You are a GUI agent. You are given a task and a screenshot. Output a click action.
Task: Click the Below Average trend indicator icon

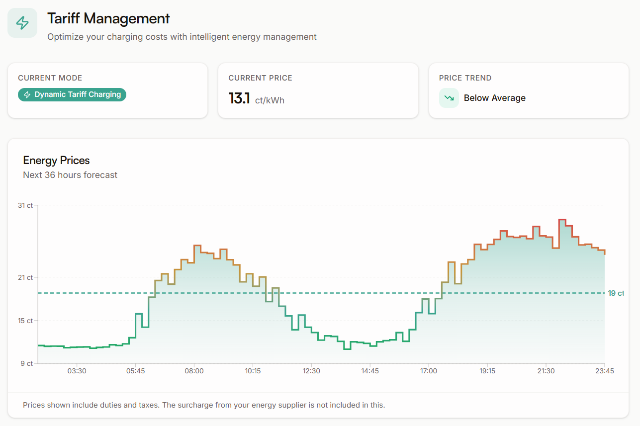pyautogui.click(x=449, y=98)
